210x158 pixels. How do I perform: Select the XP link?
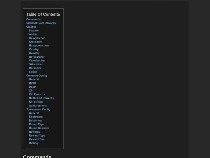(31, 91)
